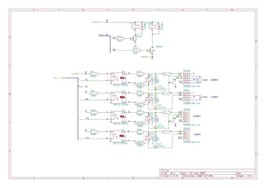Pick the R8 resistor symbol
The height and width of the screenshot is (188, 266).
click(x=94, y=74)
